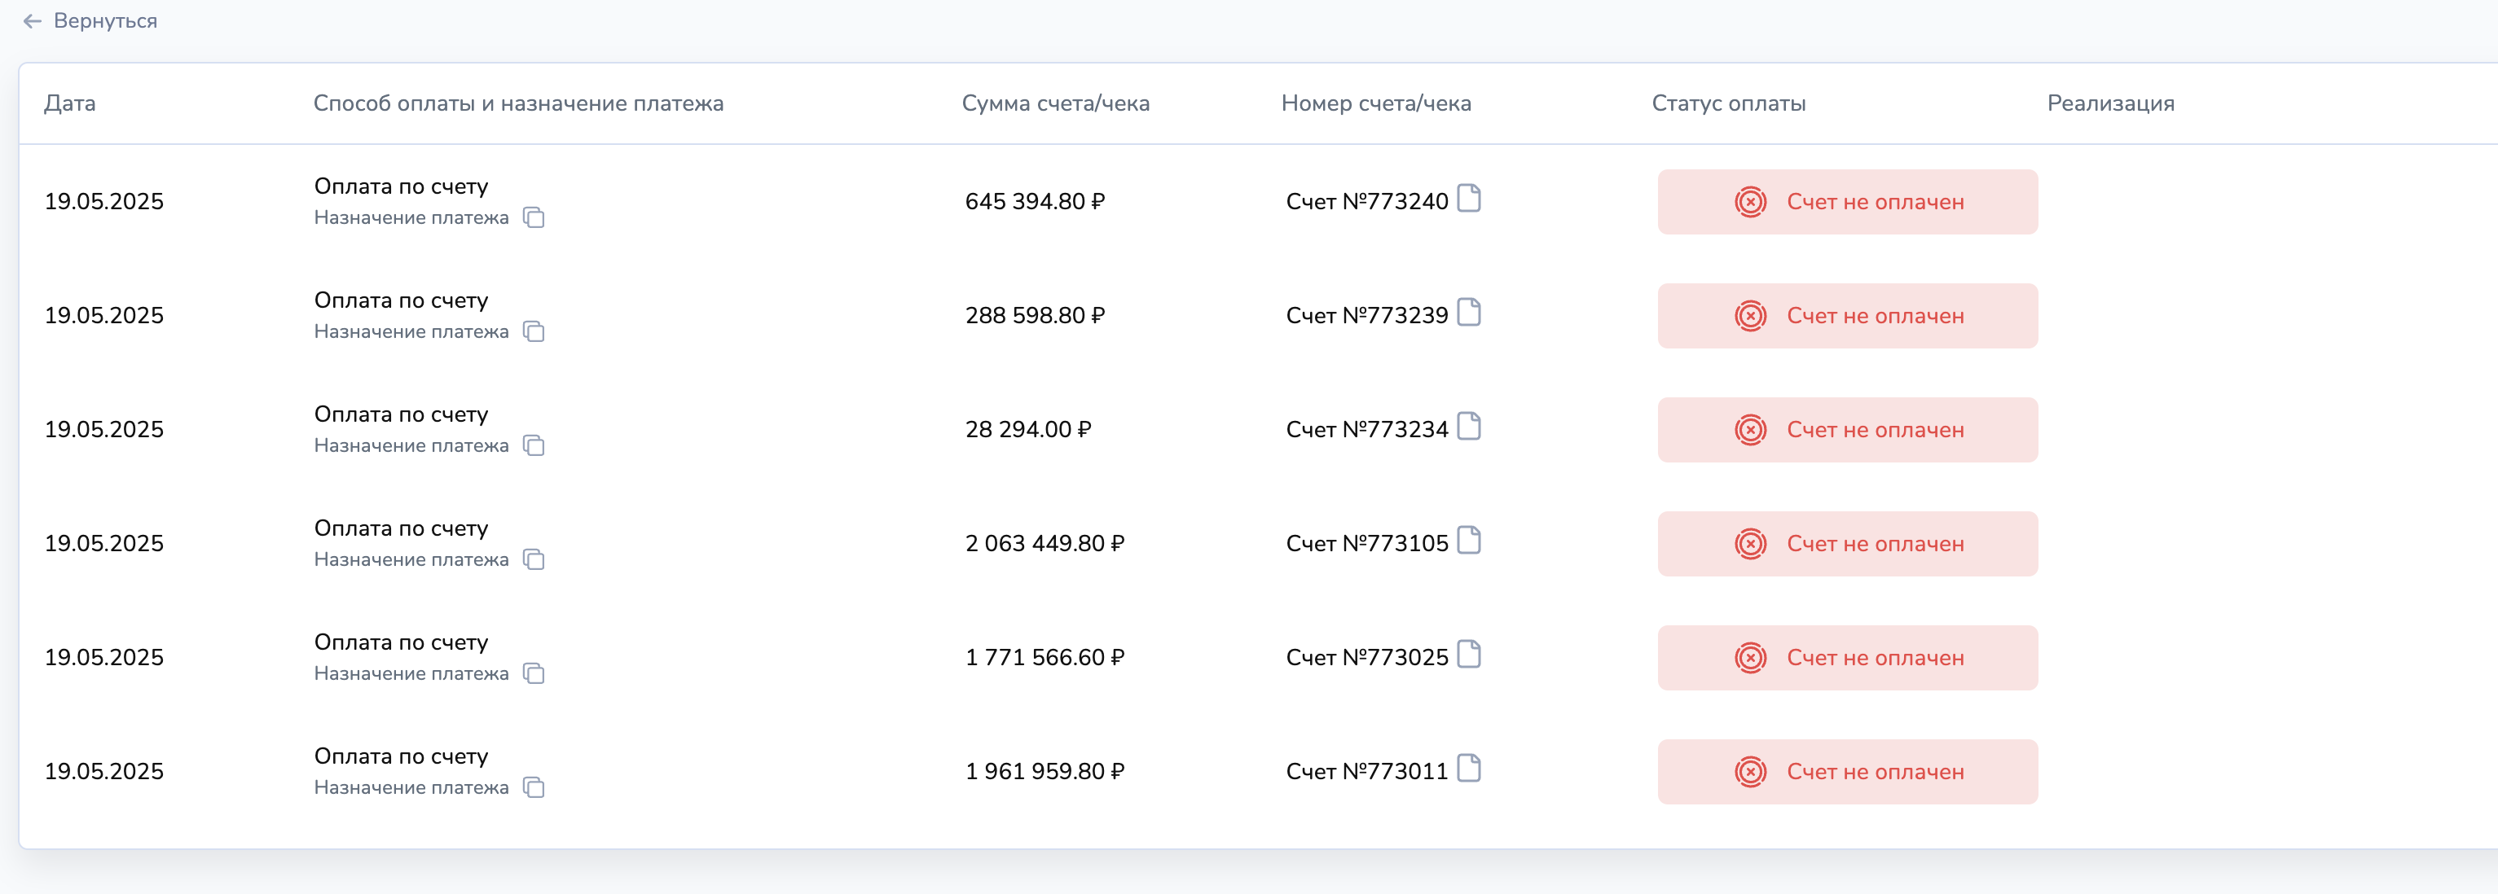Image resolution: width=2498 pixels, height=894 pixels.
Task: Copy payment purpose for invoice №773011
Action: [x=534, y=787]
